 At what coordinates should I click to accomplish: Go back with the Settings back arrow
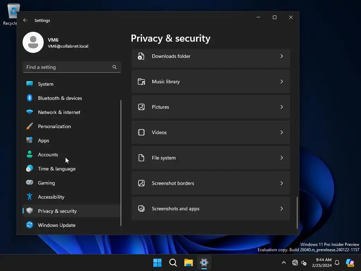point(25,20)
